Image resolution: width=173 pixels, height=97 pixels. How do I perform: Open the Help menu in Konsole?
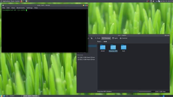(36, 8)
